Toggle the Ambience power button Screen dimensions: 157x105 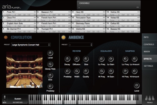pyautogui.click(x=63, y=37)
